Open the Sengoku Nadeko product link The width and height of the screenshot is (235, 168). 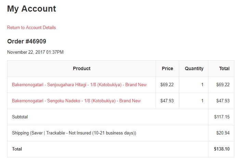pyautogui.click(x=76, y=101)
